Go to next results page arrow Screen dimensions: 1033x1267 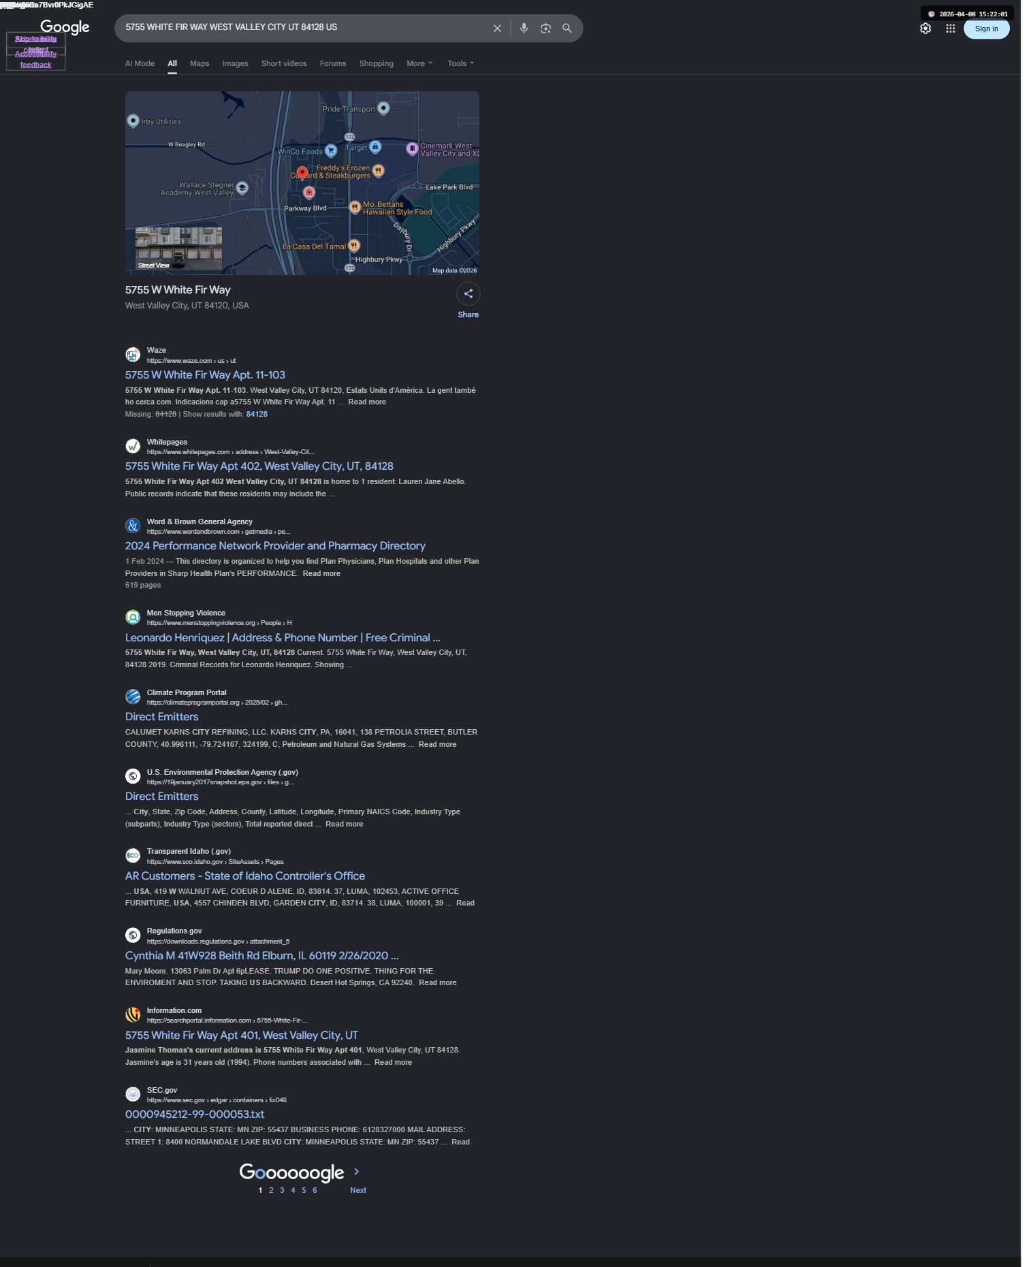(x=356, y=1172)
